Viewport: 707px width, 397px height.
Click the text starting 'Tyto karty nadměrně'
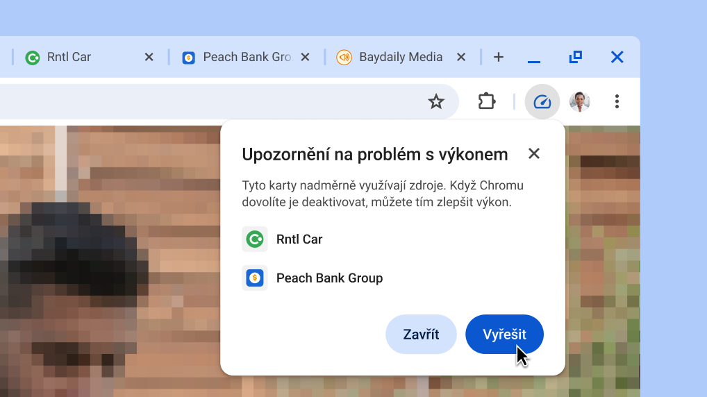383,194
